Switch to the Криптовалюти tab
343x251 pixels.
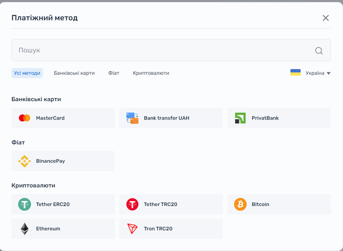tap(151, 73)
